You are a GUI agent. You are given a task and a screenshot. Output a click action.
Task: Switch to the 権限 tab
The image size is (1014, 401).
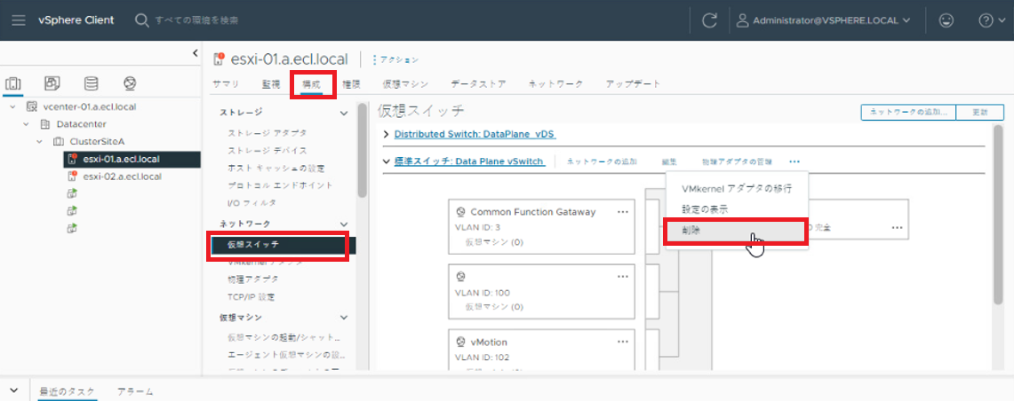pyautogui.click(x=351, y=84)
